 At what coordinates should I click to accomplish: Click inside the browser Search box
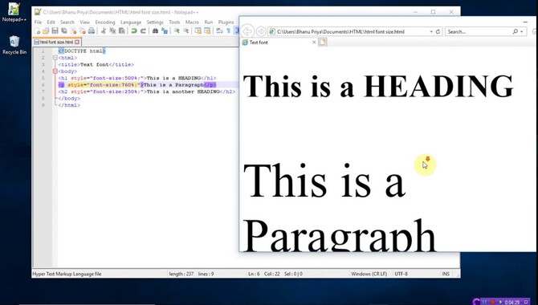(x=479, y=31)
